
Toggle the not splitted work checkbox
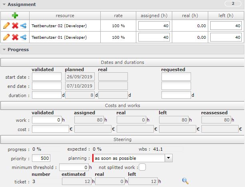[x=142, y=167]
